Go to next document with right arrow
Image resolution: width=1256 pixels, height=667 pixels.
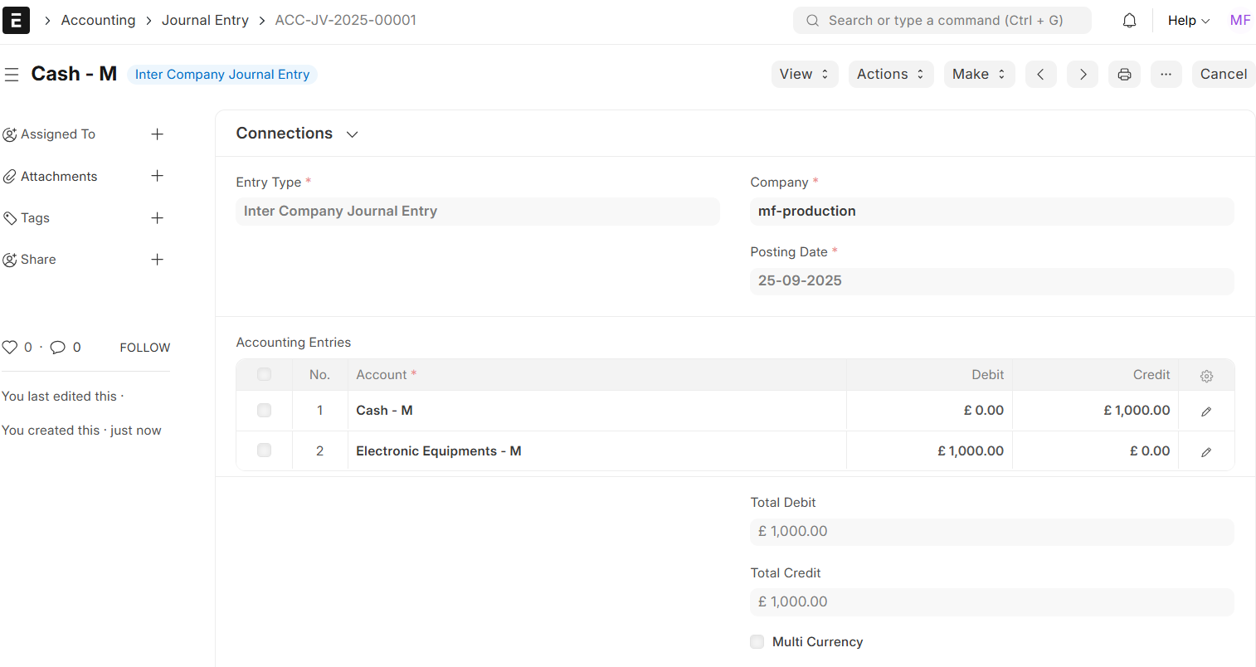pos(1083,75)
